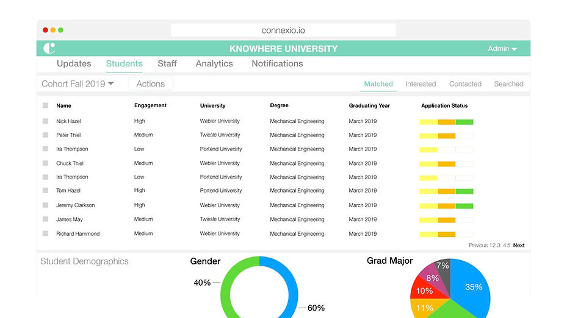Click the name Tom Hazel

[x=68, y=190]
